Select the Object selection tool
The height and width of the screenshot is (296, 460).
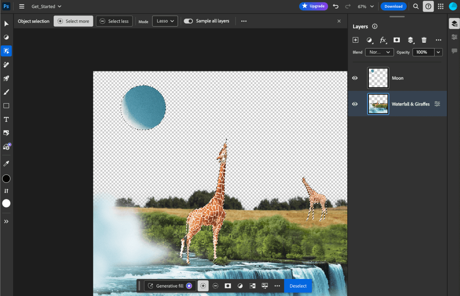coord(6,51)
